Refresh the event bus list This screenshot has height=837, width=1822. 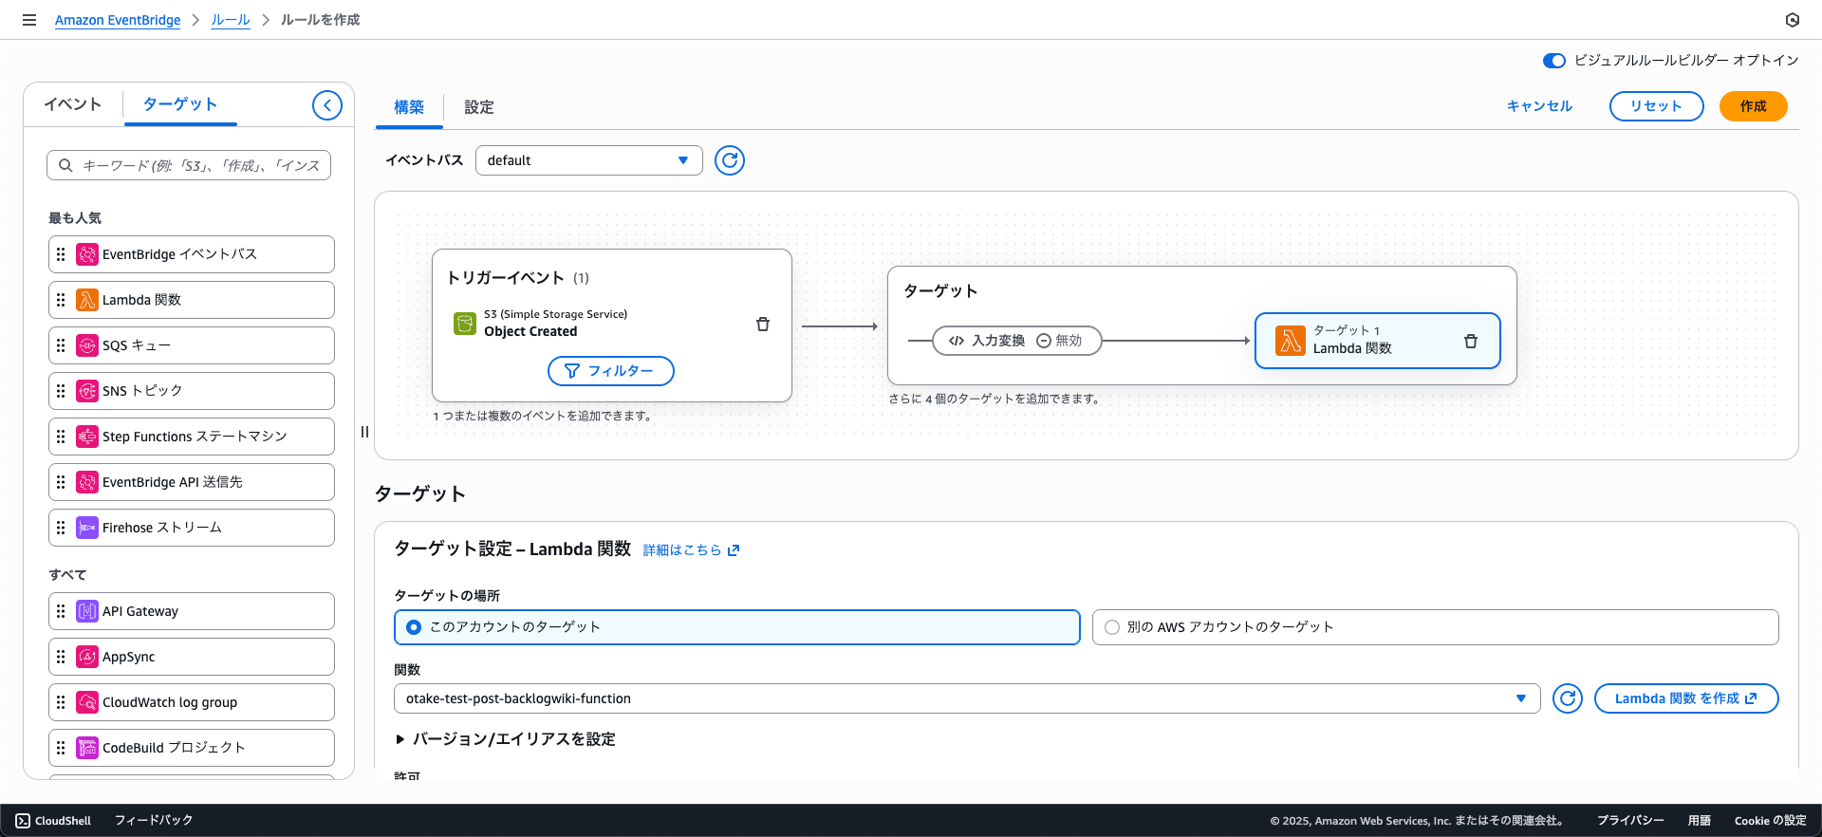tap(729, 160)
